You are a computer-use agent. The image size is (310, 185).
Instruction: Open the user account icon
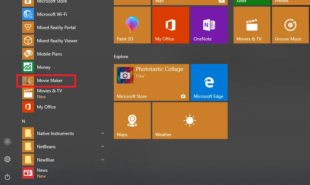click(7, 142)
